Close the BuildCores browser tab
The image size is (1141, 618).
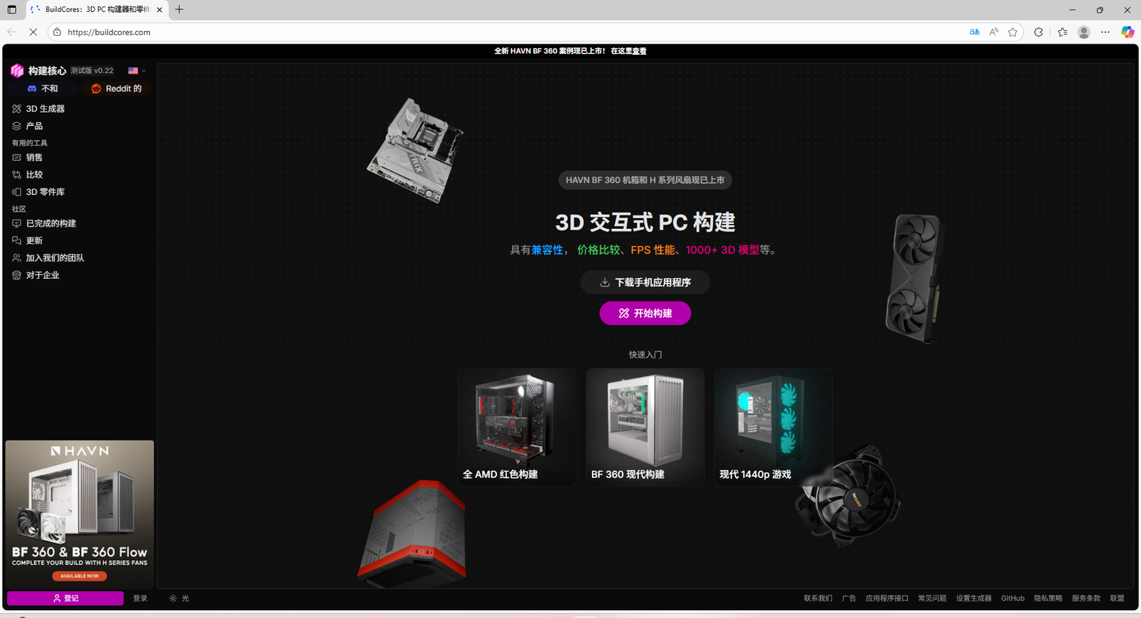point(159,10)
